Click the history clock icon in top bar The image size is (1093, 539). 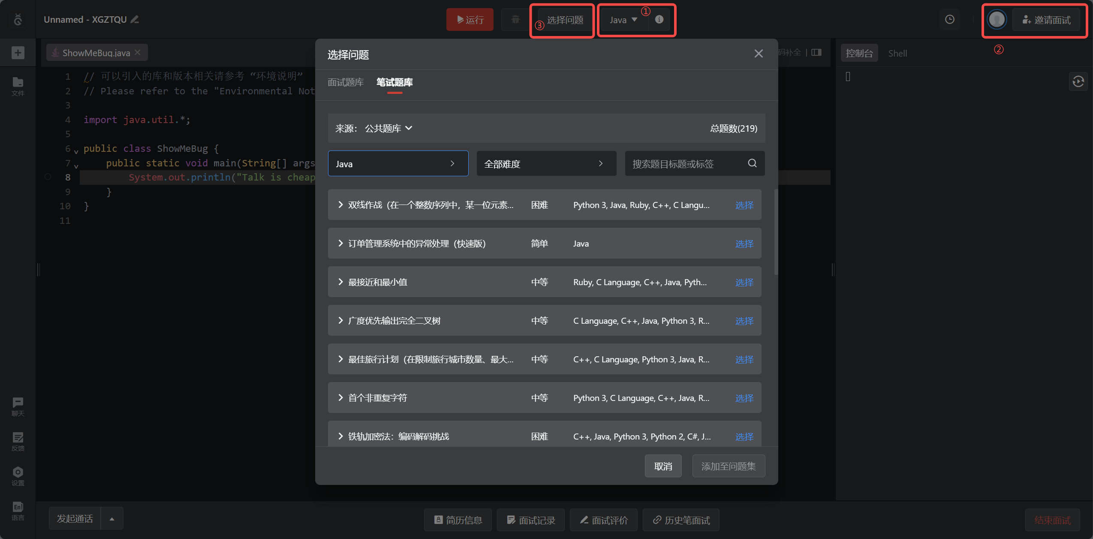[949, 19]
